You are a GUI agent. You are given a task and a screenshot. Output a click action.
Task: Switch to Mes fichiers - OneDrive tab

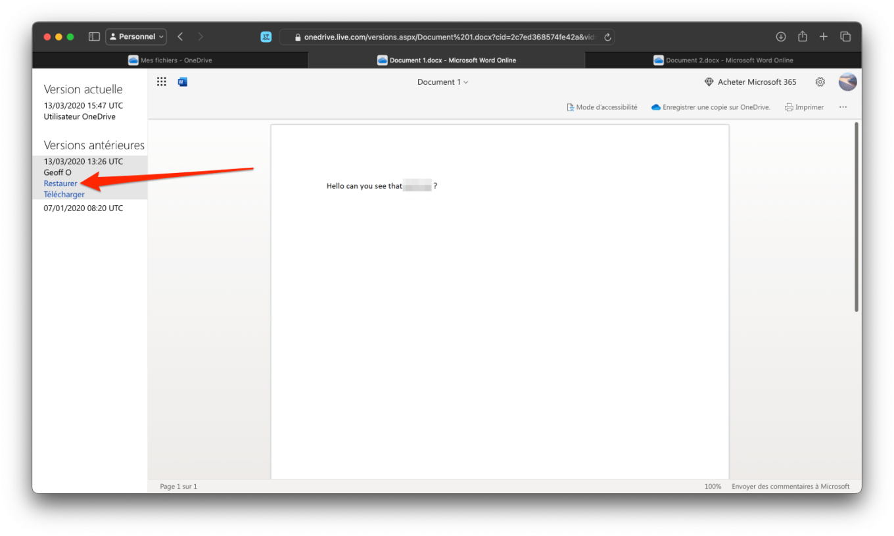(170, 60)
